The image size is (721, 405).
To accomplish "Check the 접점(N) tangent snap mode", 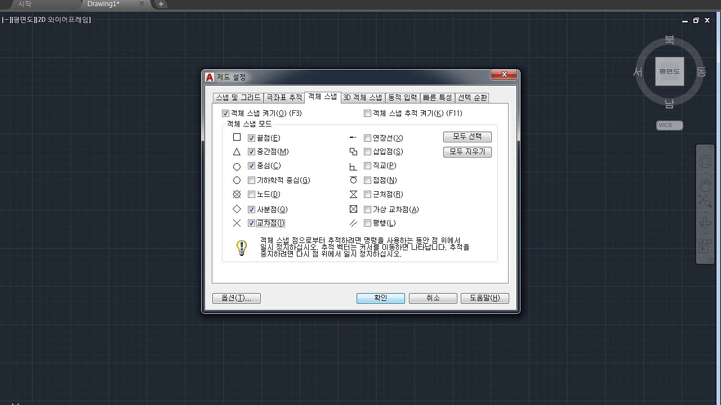I will pos(368,181).
